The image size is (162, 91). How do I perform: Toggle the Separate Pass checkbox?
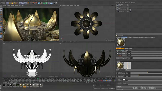click(x=128, y=60)
